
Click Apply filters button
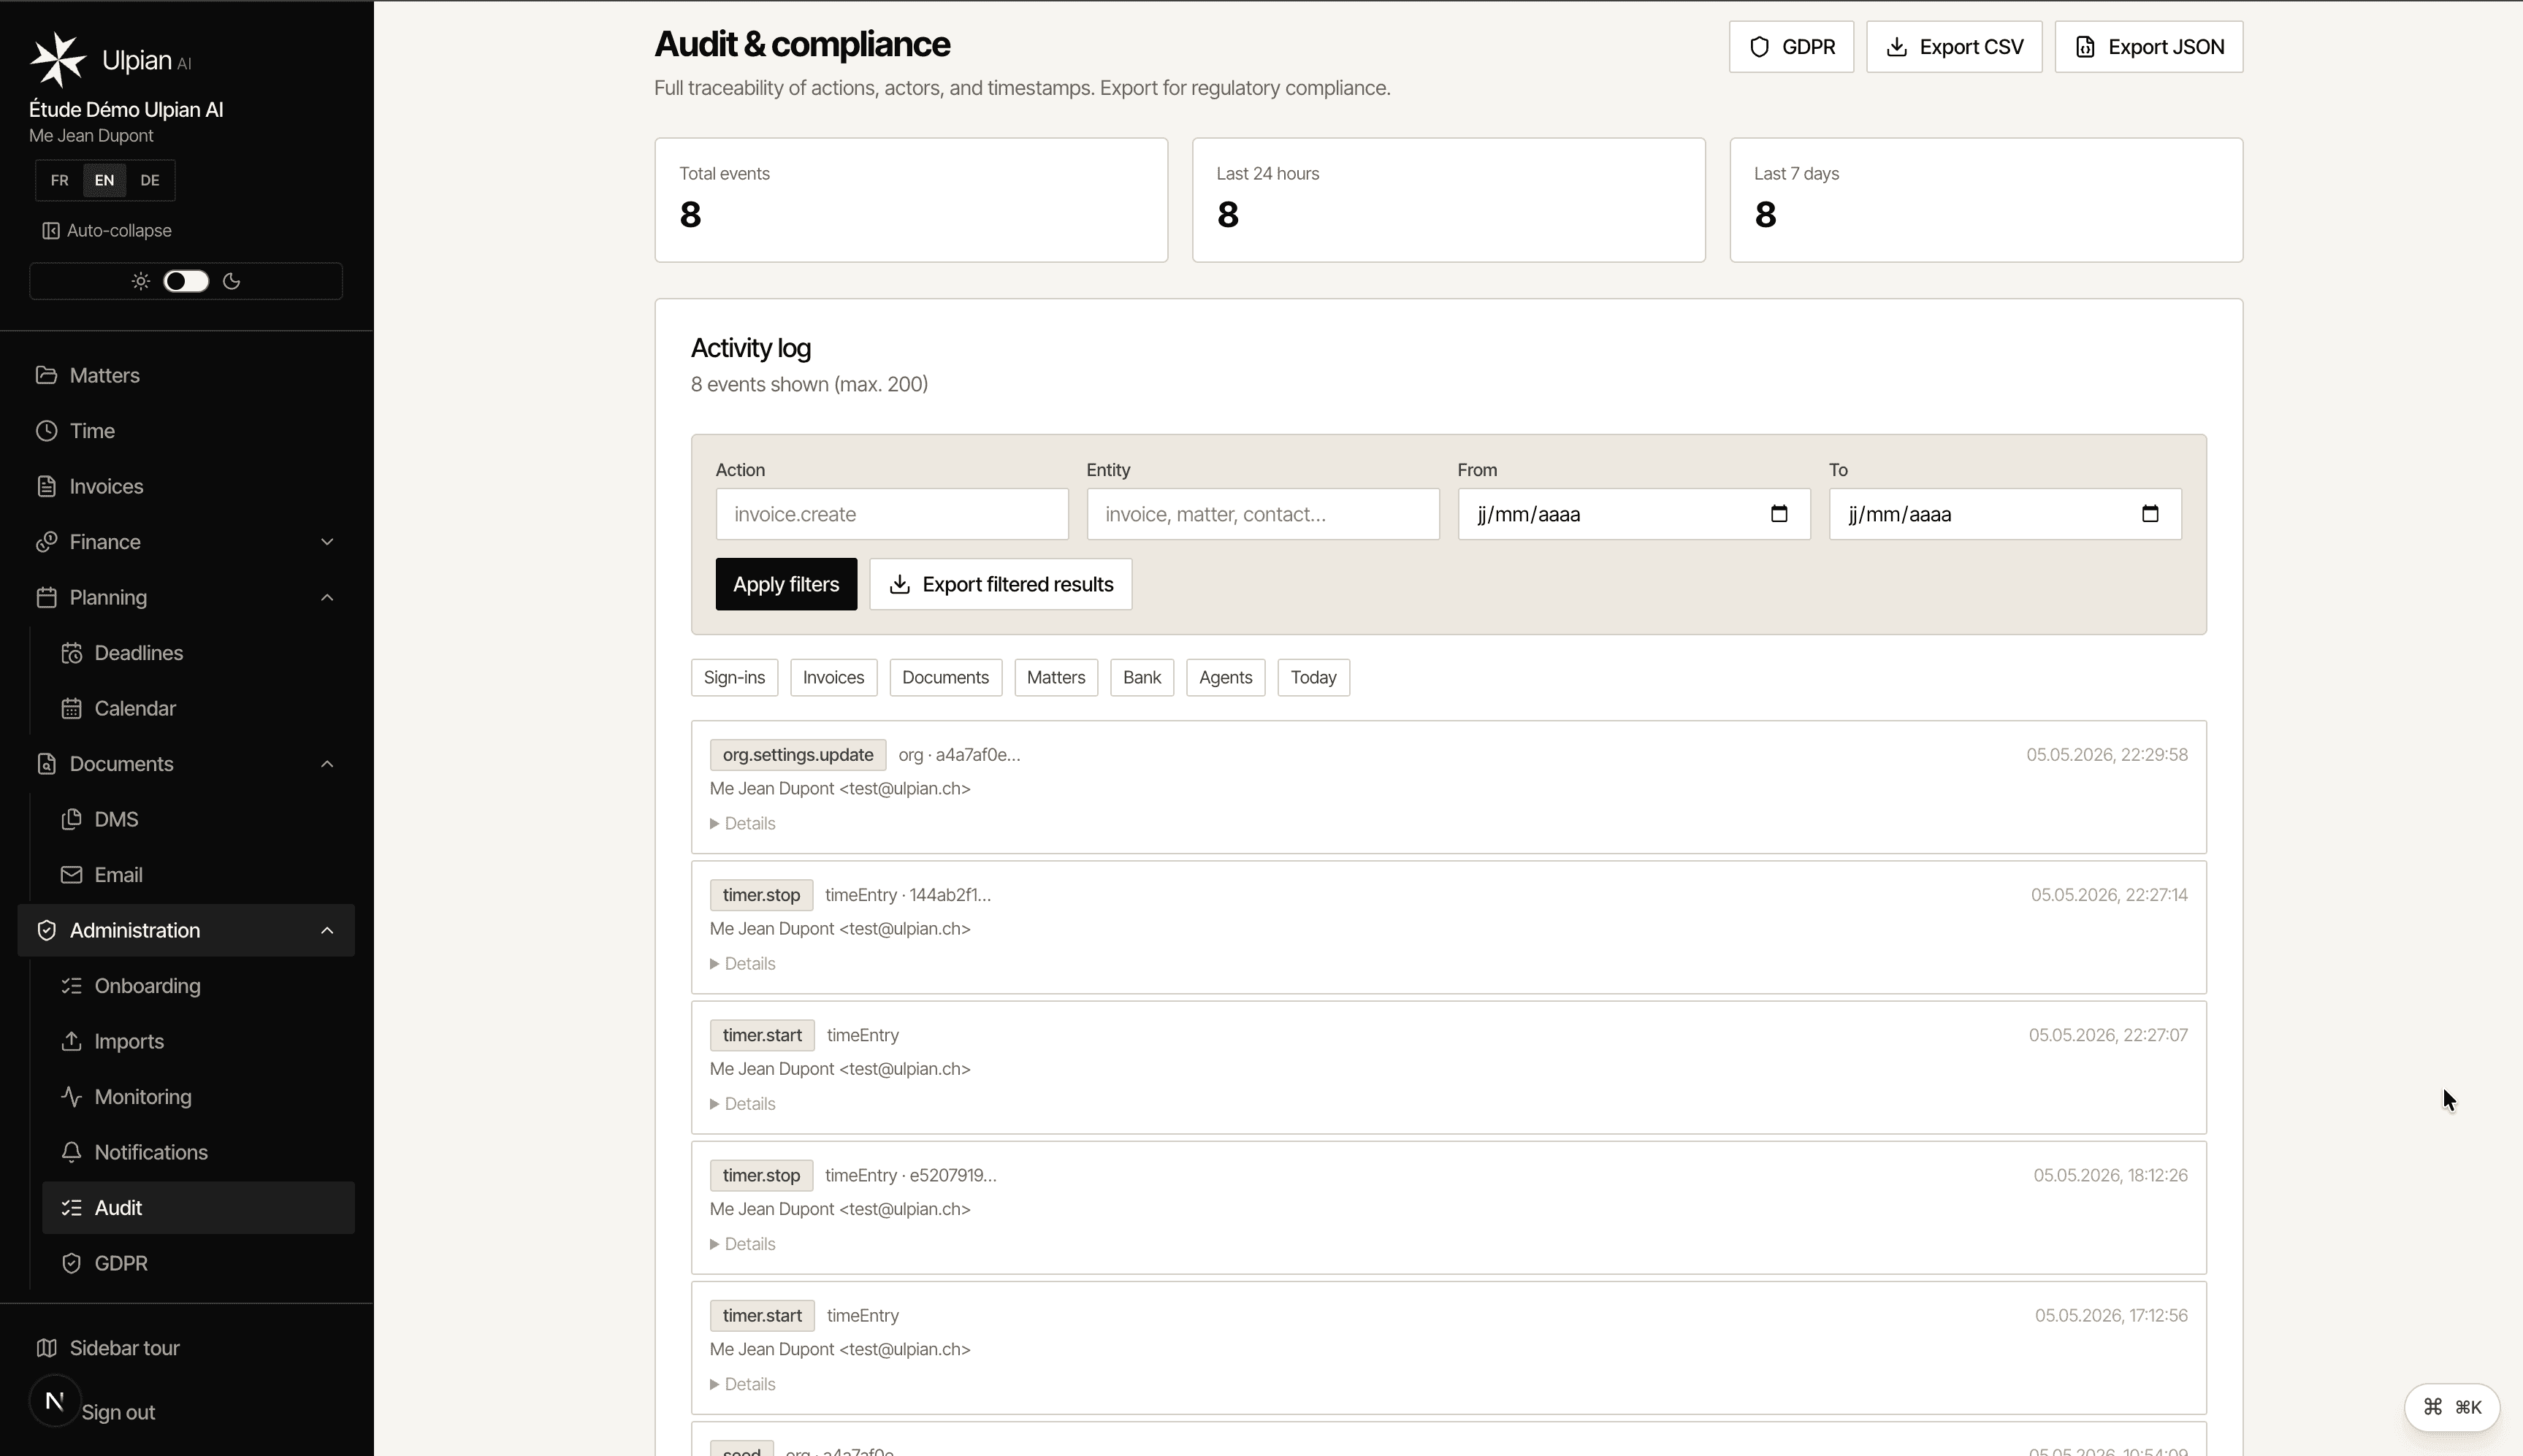786,584
